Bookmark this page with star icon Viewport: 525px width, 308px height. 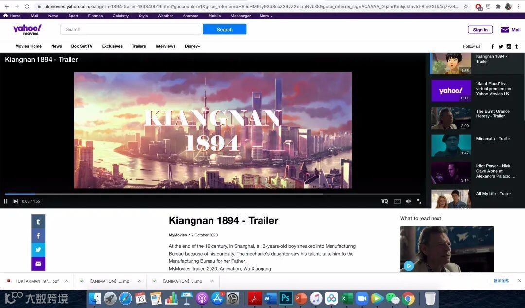click(x=466, y=6)
